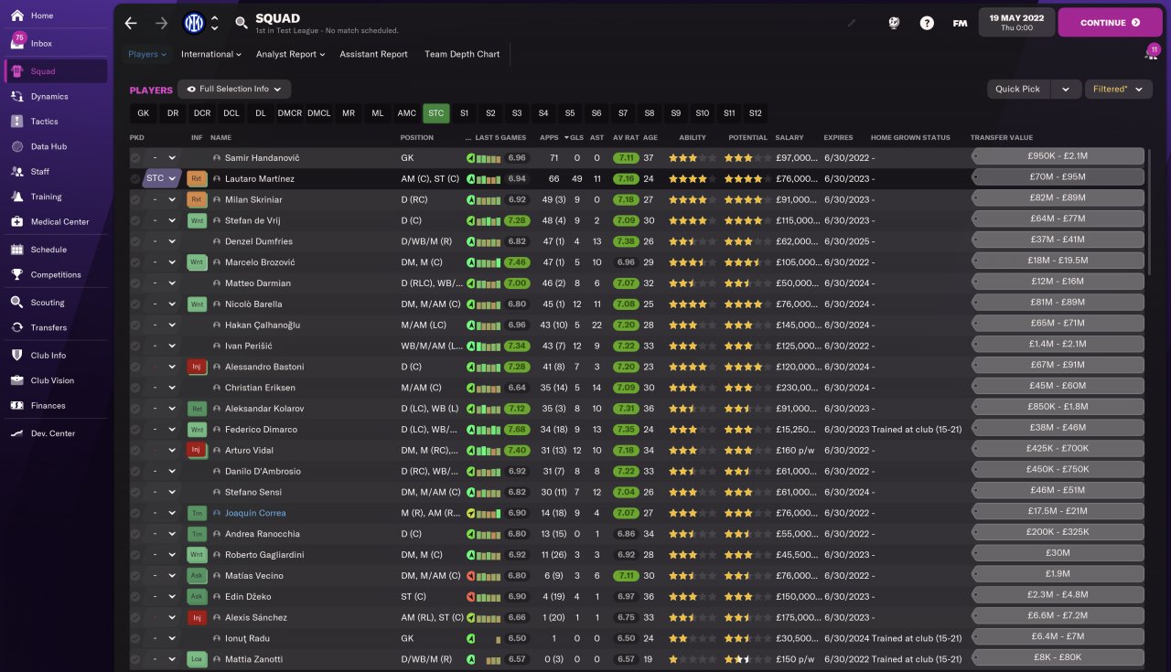Click the Ret status icon on Aleksandar Kolarov

pos(196,409)
